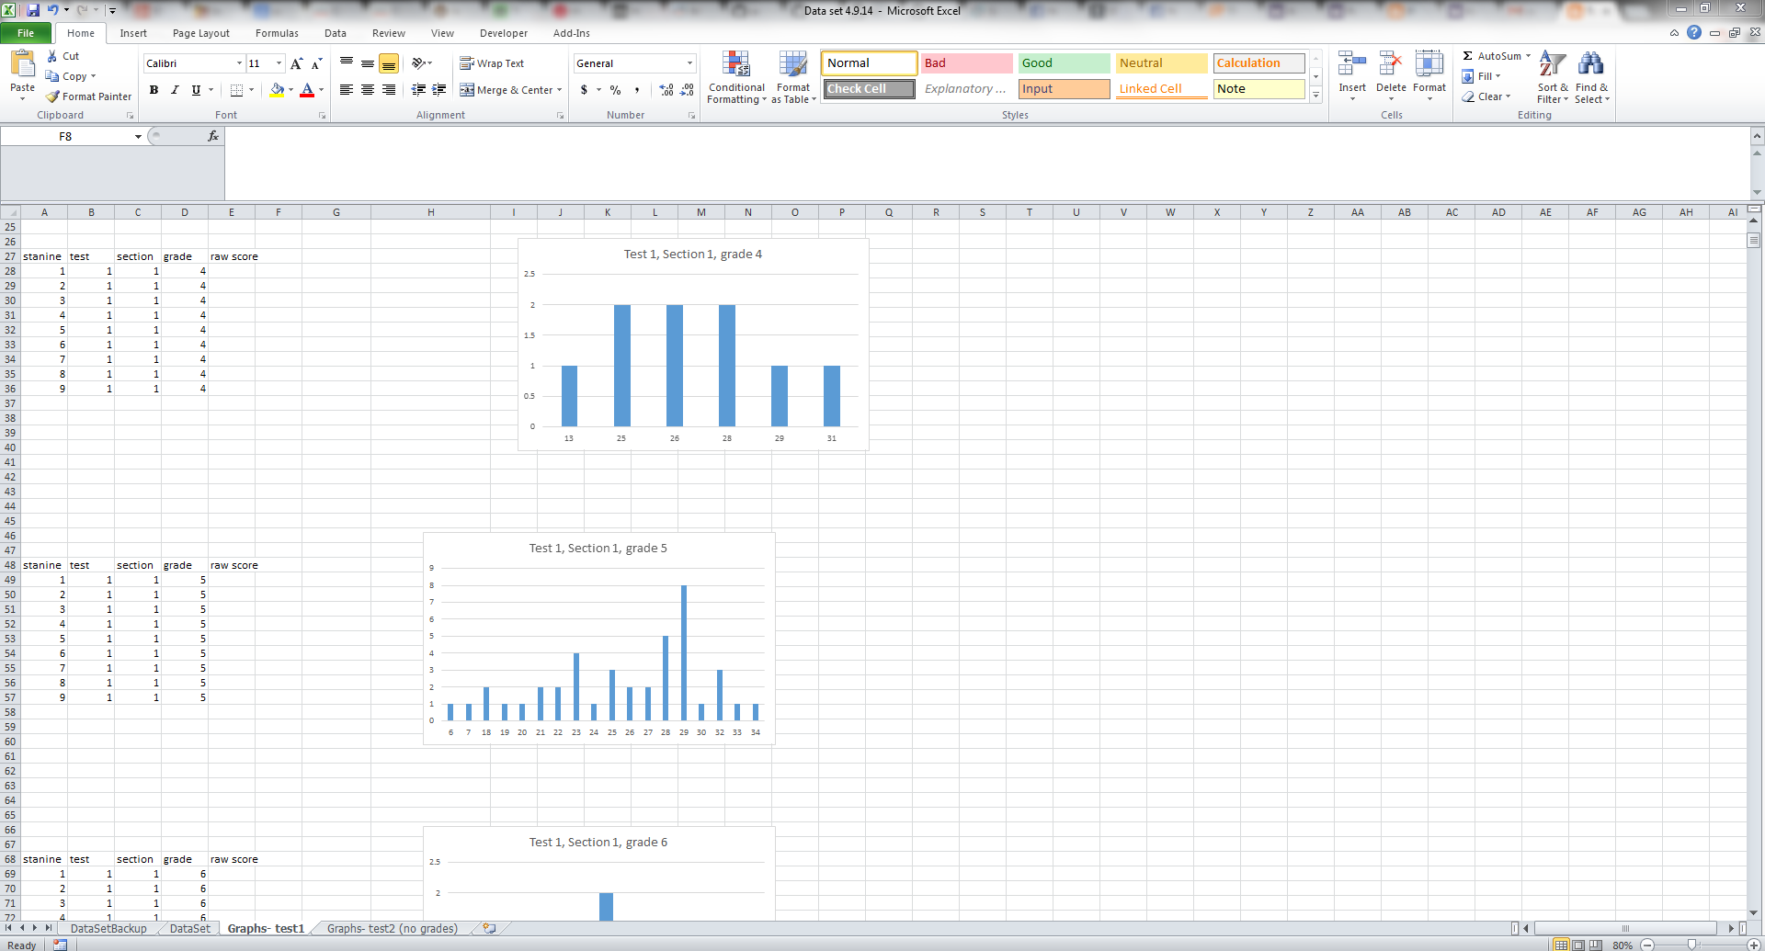1765x951 pixels.
Task: Apply comma style number format
Action: click(x=636, y=90)
